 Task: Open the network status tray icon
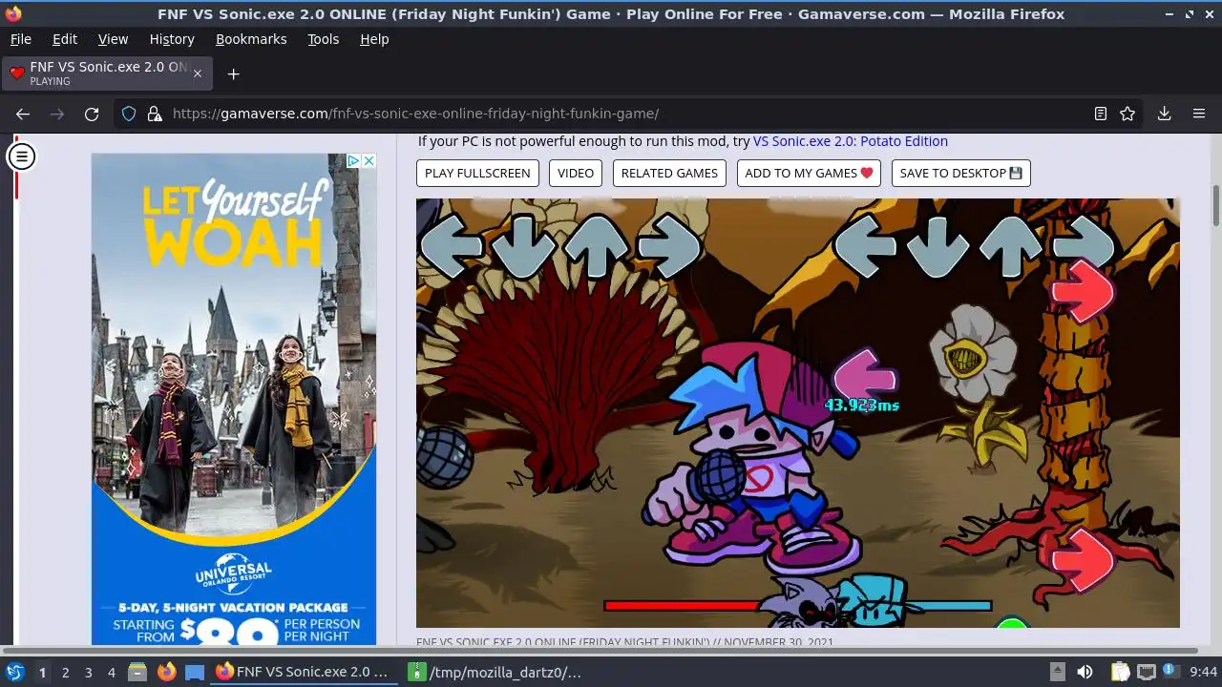(x=1147, y=672)
